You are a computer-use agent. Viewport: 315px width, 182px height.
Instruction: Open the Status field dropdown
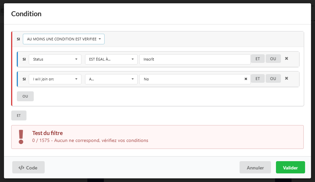pos(55,59)
